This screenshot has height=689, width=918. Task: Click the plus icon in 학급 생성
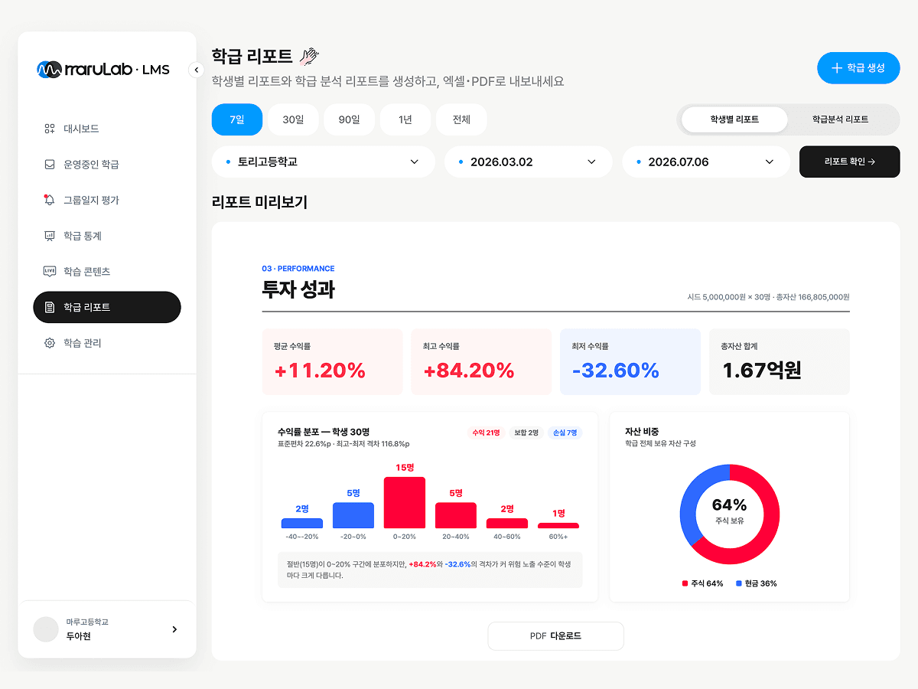tap(836, 68)
